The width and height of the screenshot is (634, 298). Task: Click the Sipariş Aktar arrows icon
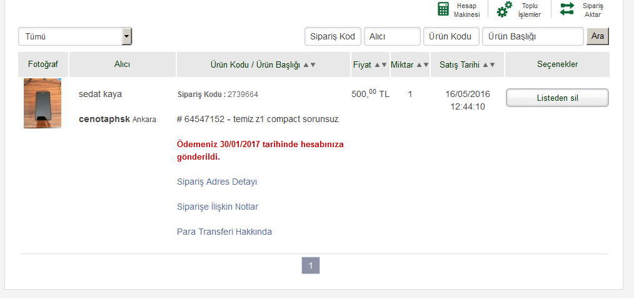567,9
